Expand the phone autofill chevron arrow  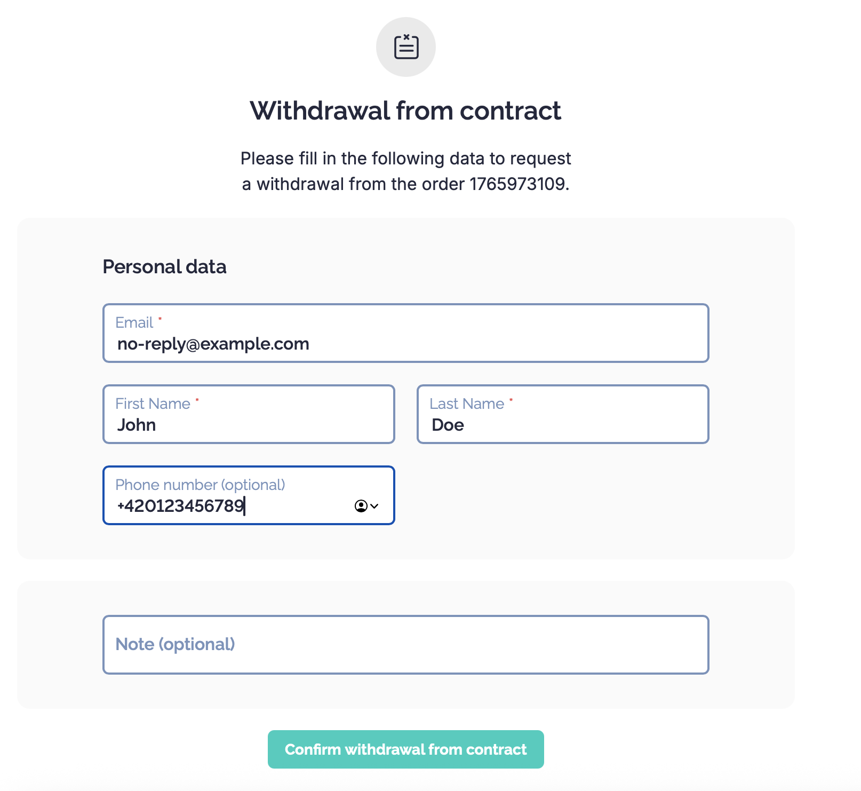point(374,506)
